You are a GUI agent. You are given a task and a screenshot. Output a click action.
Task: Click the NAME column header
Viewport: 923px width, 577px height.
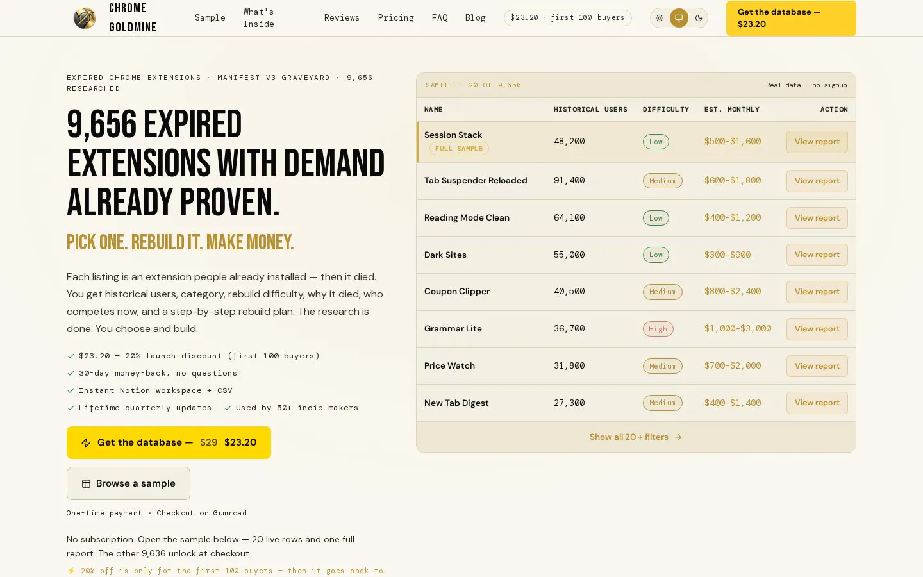pyautogui.click(x=433, y=110)
